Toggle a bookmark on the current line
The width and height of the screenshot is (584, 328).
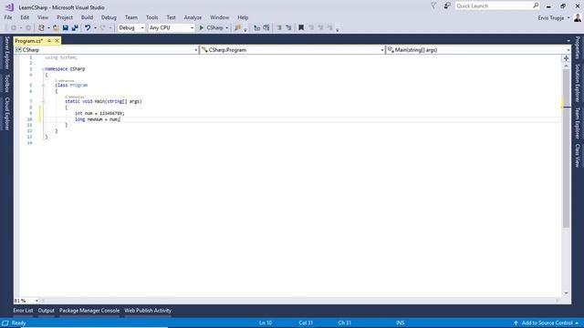[301, 28]
